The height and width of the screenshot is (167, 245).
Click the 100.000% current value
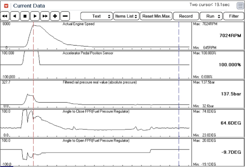230,65
